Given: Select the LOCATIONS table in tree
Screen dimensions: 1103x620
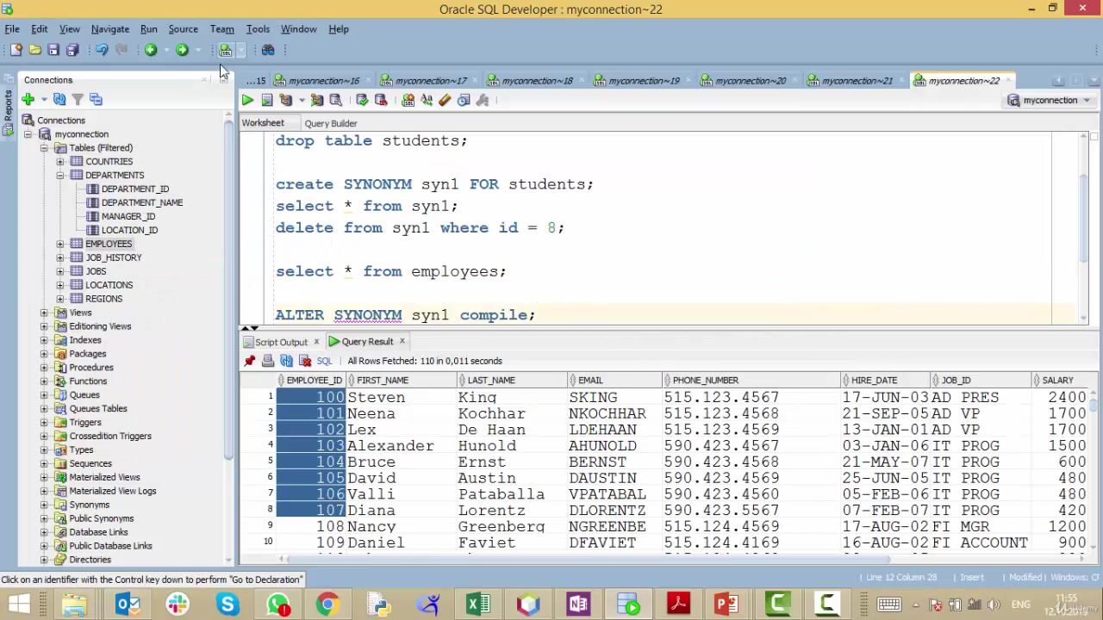Looking at the screenshot, I should (x=109, y=285).
